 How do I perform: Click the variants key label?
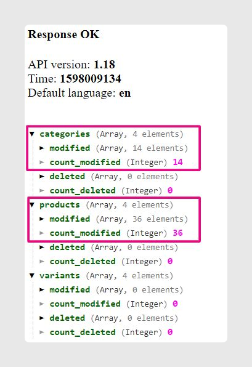(x=60, y=276)
